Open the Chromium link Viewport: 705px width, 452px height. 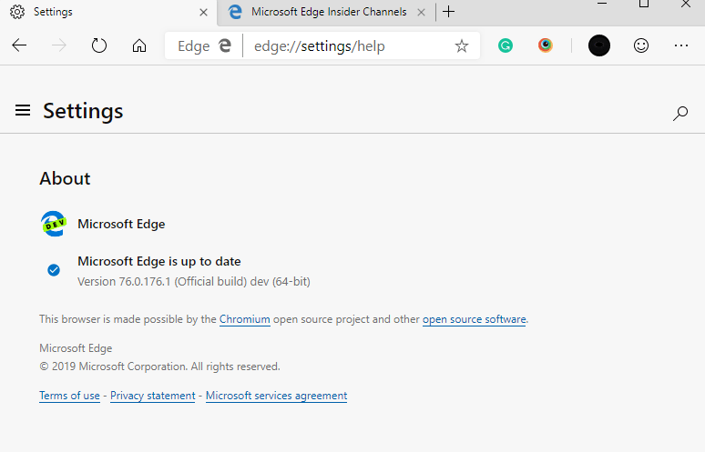(245, 319)
